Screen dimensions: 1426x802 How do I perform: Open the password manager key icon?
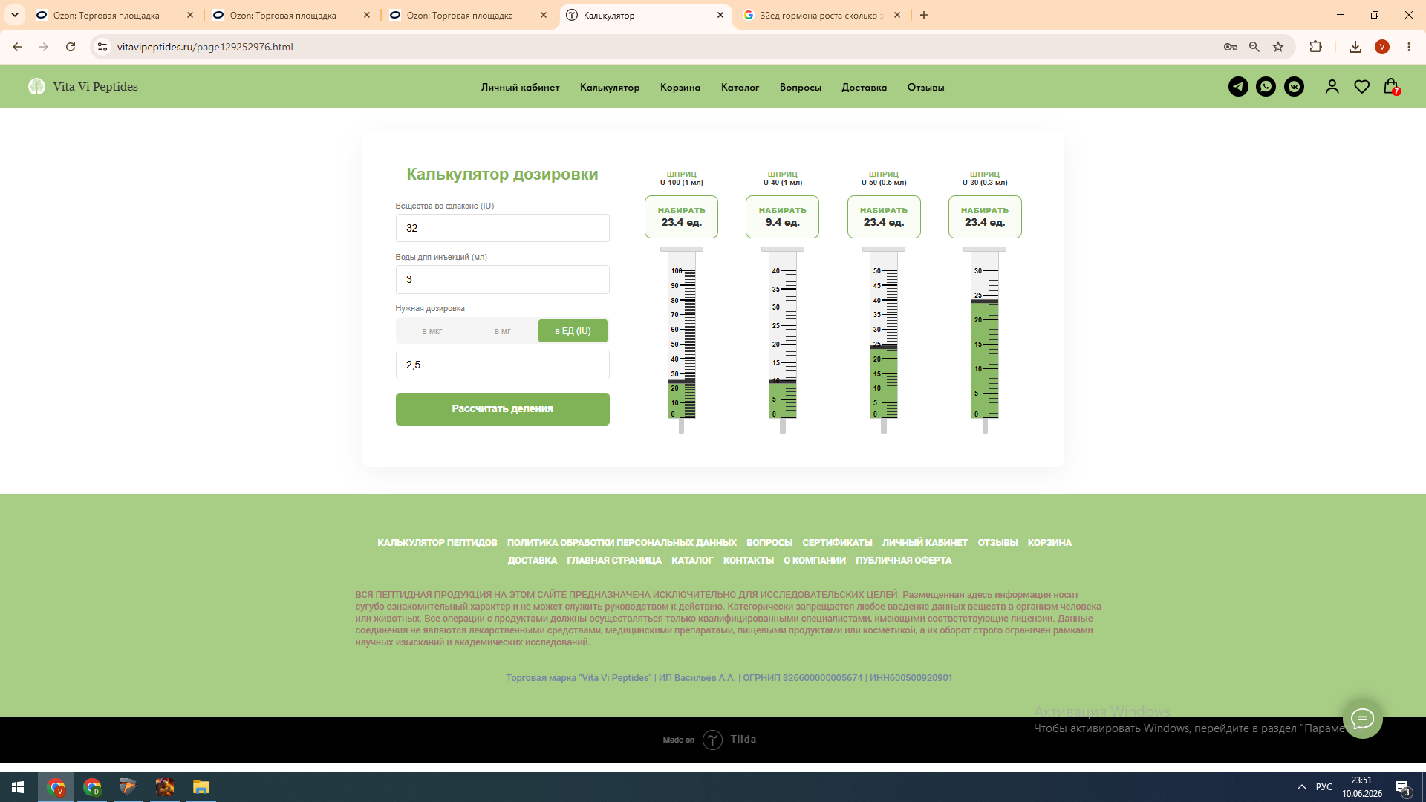(x=1231, y=47)
